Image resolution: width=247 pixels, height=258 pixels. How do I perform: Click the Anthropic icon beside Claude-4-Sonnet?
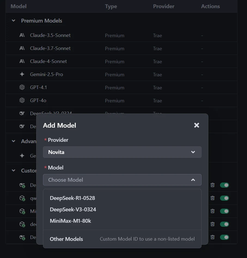pyautogui.click(x=22, y=61)
